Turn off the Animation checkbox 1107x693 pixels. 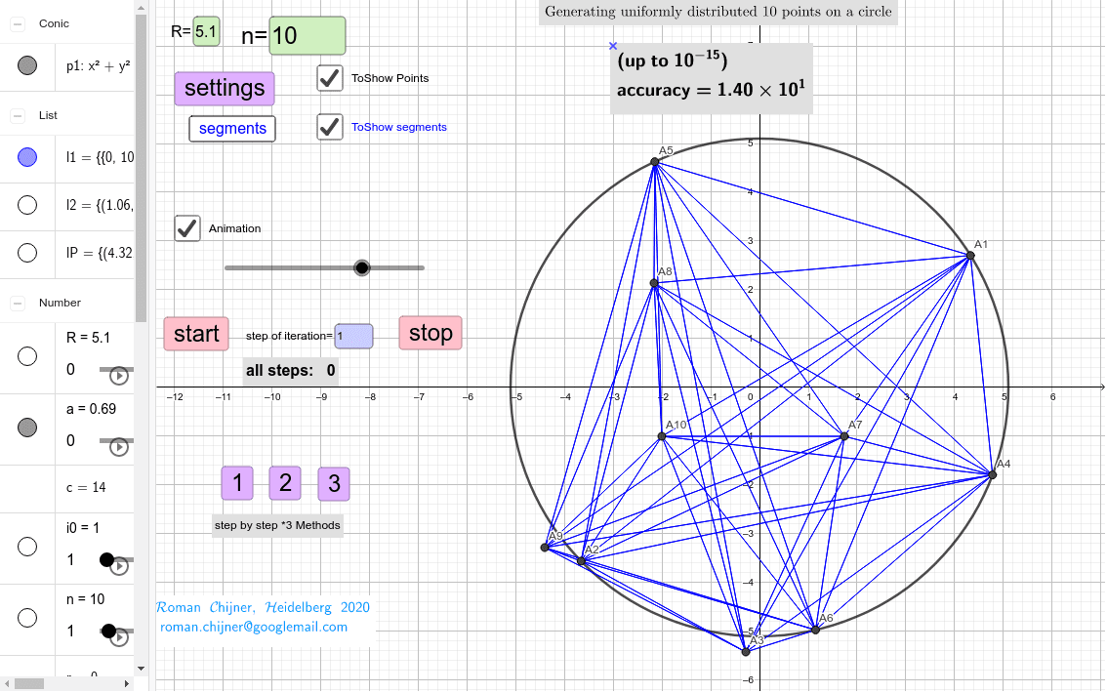pyautogui.click(x=186, y=227)
